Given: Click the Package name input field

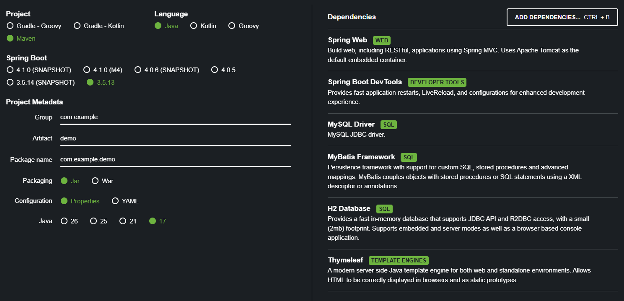Looking at the screenshot, I should pyautogui.click(x=126, y=159).
